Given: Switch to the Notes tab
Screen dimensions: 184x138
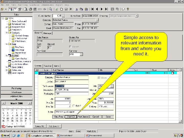Looking at the screenshot, I should click(56, 66).
